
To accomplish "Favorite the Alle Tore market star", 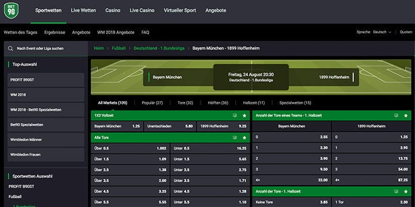I will point(244,138).
